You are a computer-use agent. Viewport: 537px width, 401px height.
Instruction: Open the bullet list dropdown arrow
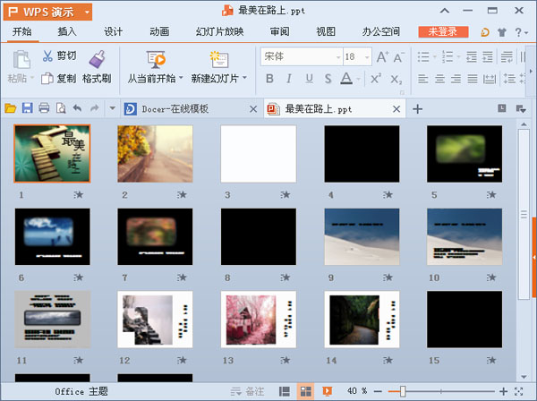(x=434, y=57)
